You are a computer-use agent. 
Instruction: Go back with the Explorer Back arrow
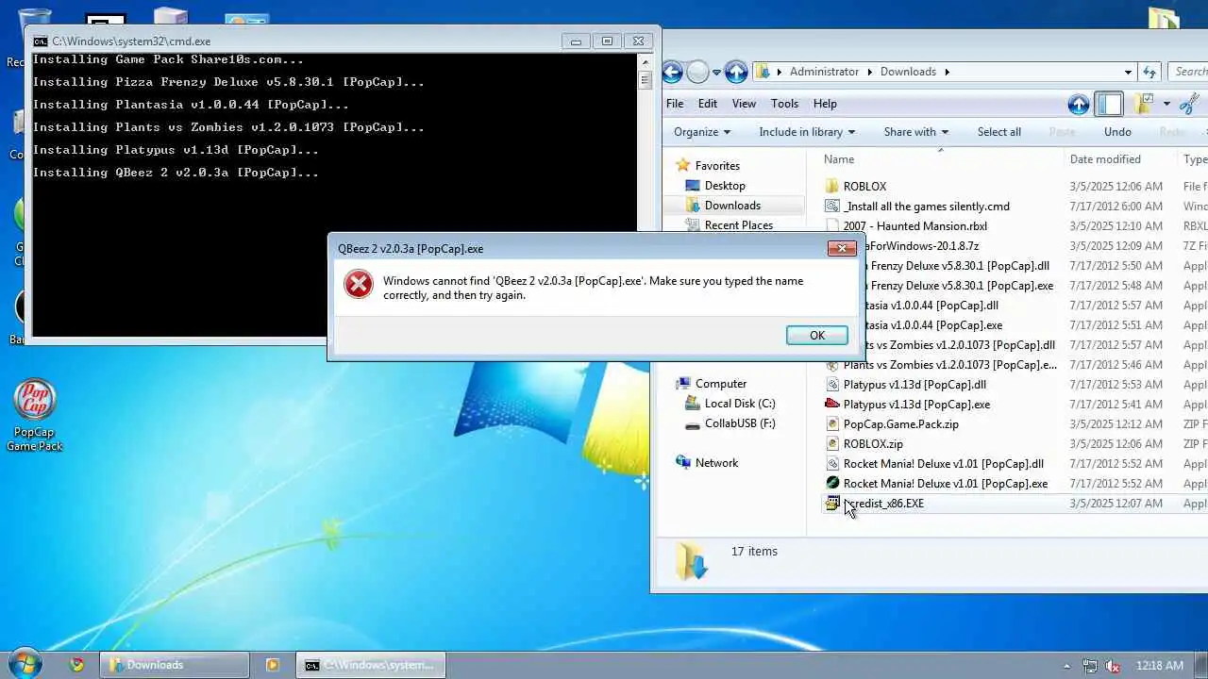pyautogui.click(x=672, y=72)
